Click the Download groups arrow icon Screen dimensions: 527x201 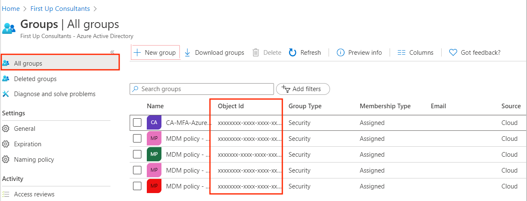click(x=187, y=53)
